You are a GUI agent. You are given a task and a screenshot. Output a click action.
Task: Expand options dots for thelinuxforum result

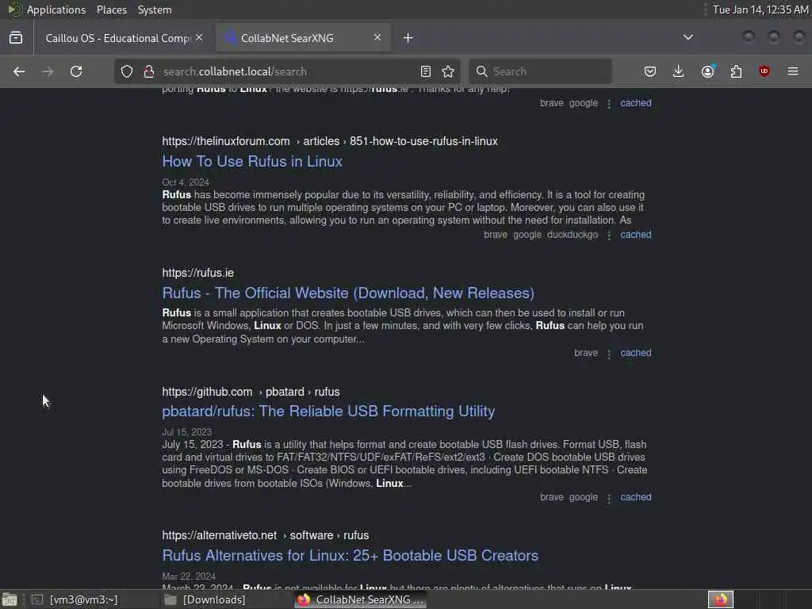[x=609, y=236]
